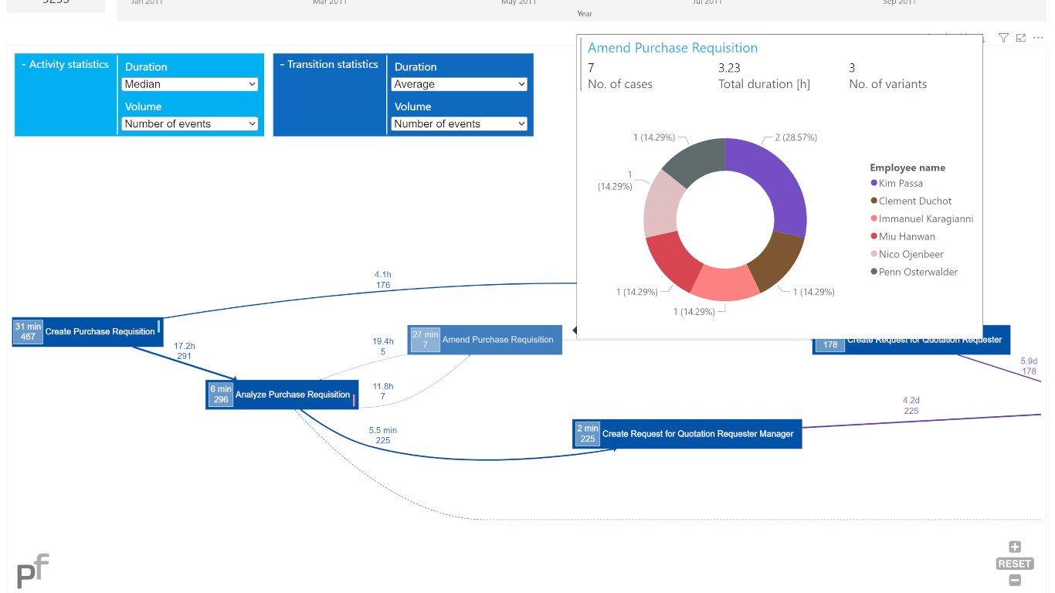This screenshot has height=593, width=1055.
Task: Open Transition statistics Duration dropdown showing Average
Action: [x=460, y=84]
